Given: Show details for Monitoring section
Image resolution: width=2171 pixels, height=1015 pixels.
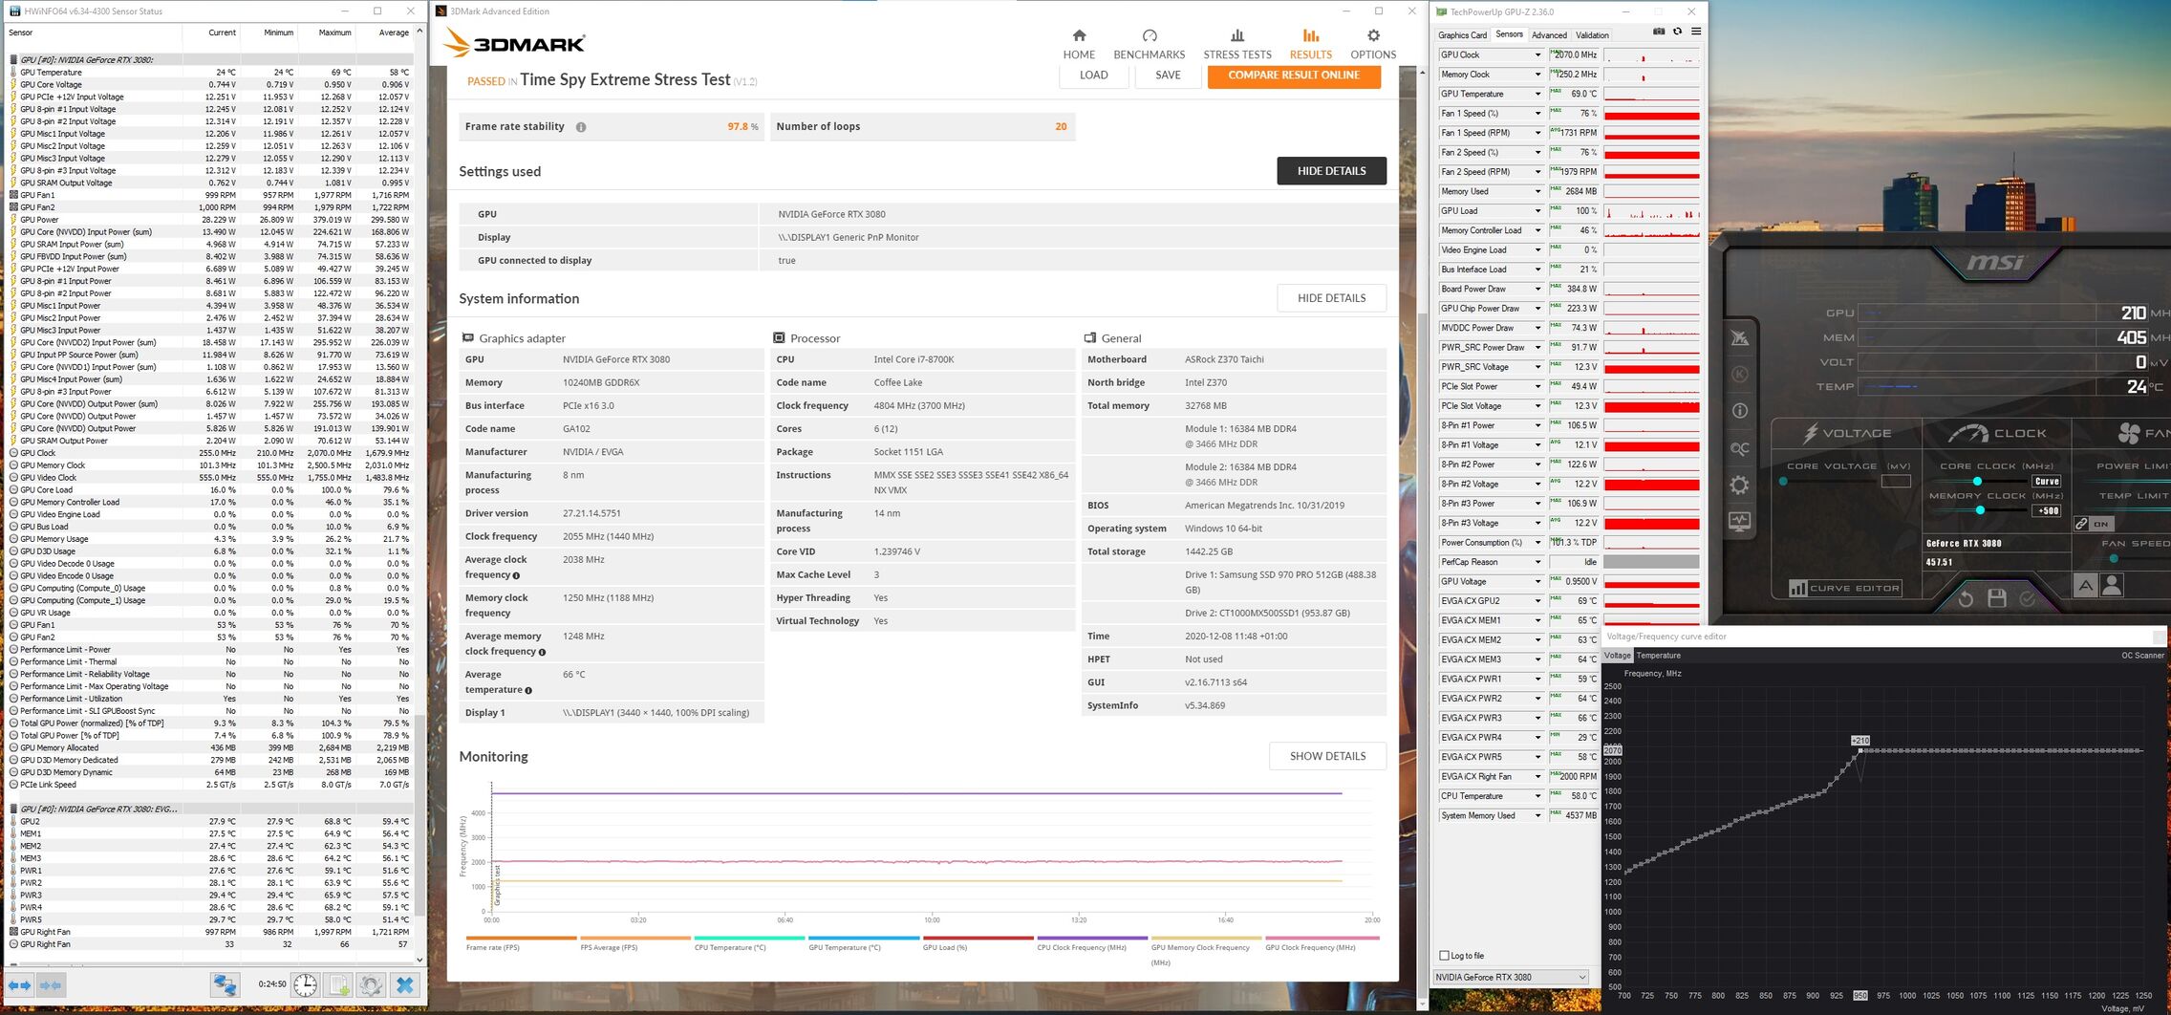Looking at the screenshot, I should click(x=1327, y=756).
